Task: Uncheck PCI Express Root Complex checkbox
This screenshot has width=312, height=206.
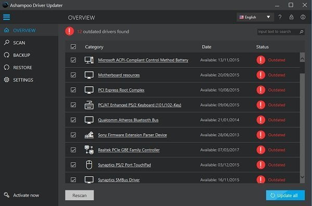Action: point(73,90)
